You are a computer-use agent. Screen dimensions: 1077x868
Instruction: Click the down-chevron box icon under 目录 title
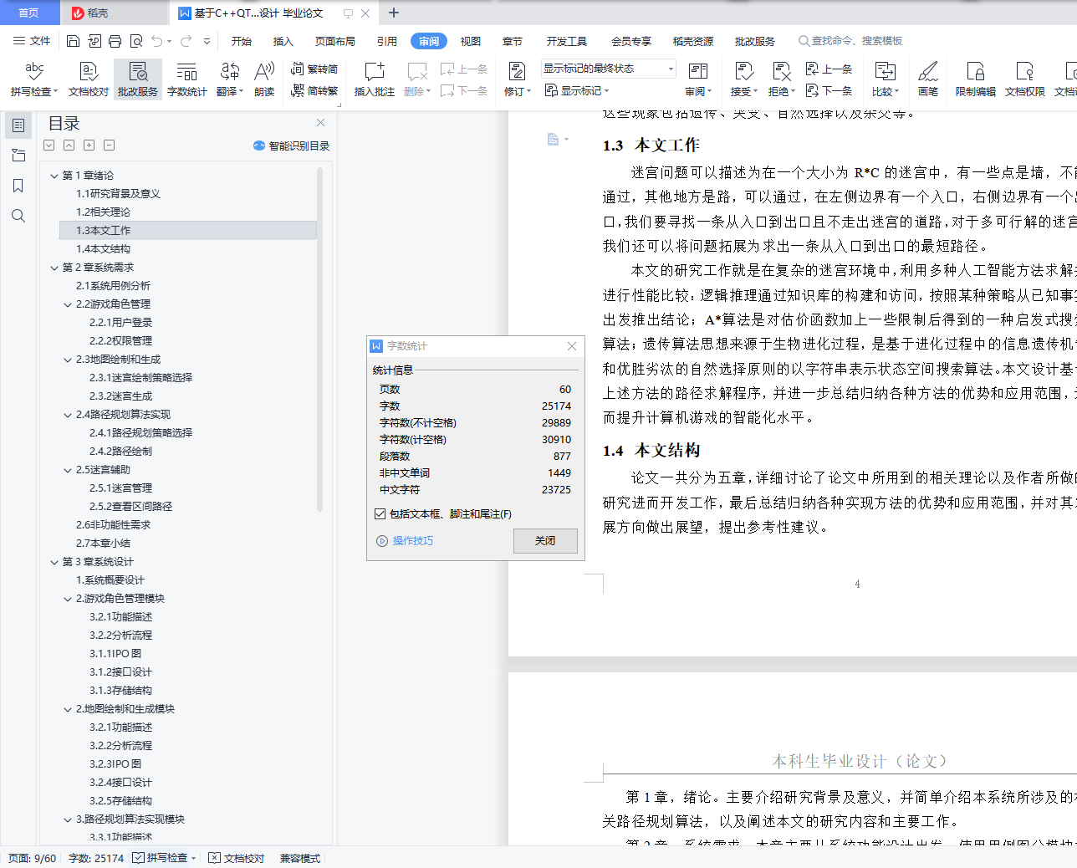(49, 146)
